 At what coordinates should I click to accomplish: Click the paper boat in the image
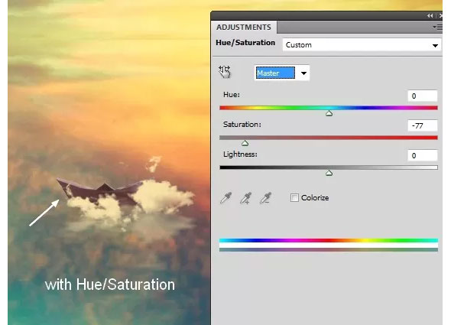tap(99, 190)
